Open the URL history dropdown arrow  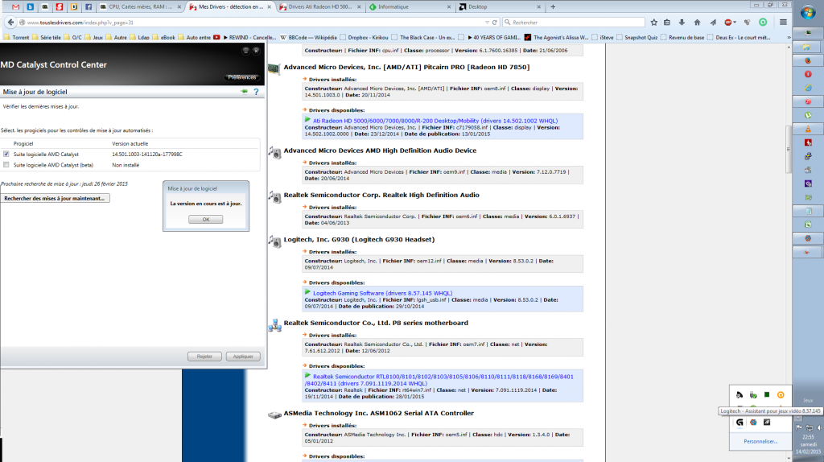click(x=487, y=22)
